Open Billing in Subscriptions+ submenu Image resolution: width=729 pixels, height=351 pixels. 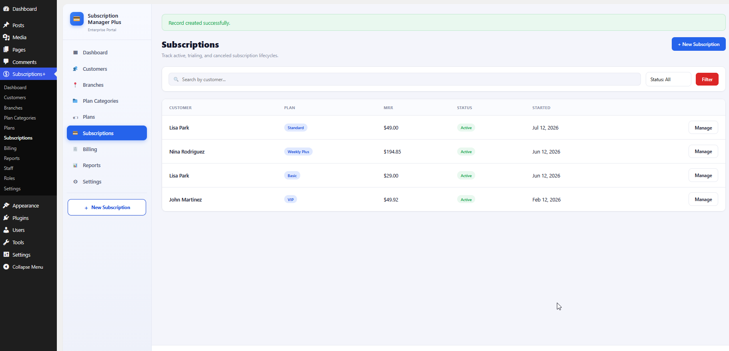10,148
